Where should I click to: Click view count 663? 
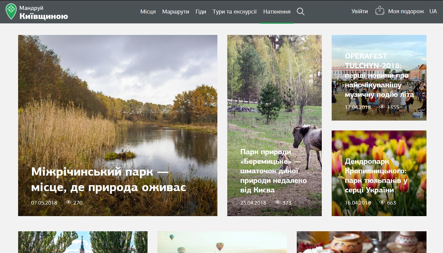(x=391, y=203)
